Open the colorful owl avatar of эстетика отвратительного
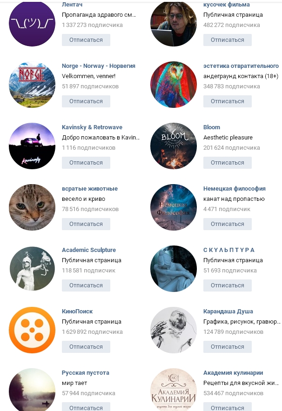 (174, 85)
